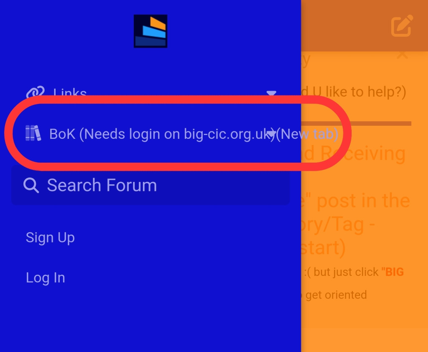Click the "(New tab)" label text
Viewport: 428px width, 352px height.
point(307,134)
